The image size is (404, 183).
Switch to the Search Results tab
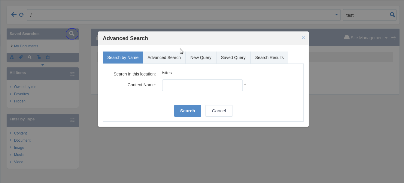(x=269, y=58)
